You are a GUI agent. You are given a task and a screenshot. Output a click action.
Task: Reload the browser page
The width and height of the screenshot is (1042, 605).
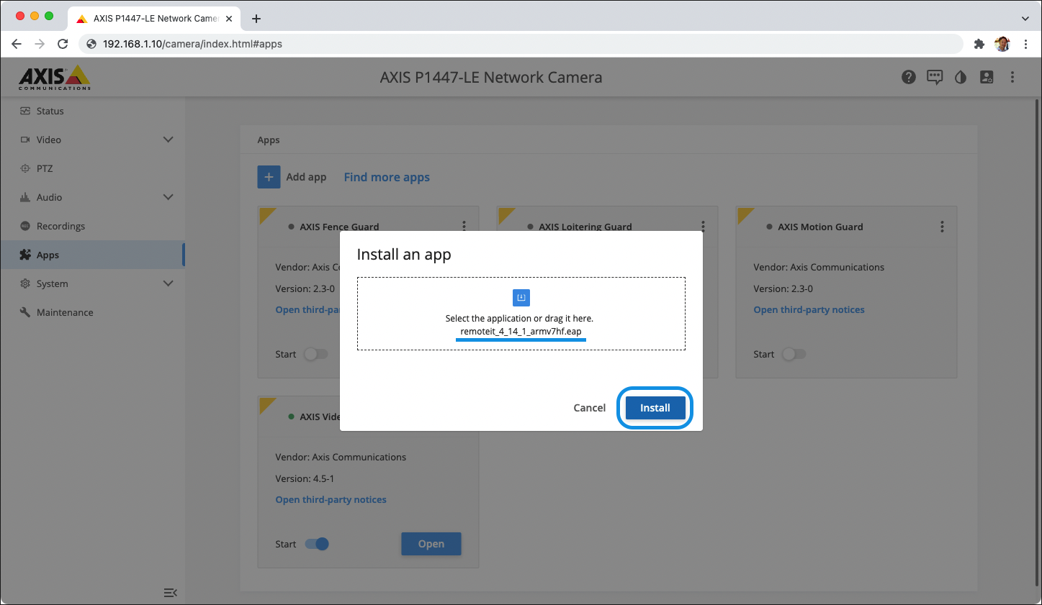coord(63,44)
